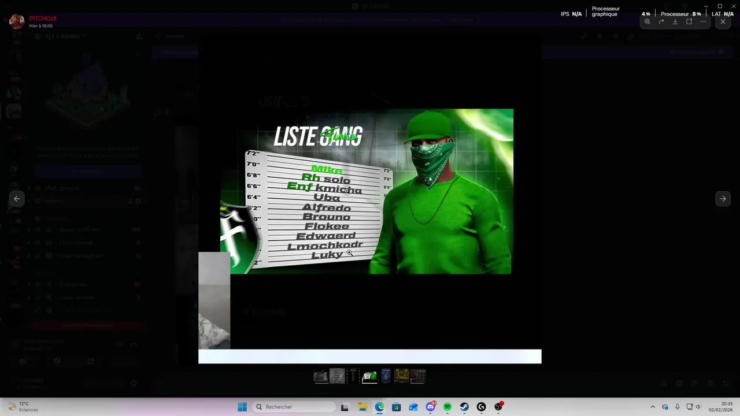Open the weather widget showing 12°C
Screen dimensions: 740x416
23,407
